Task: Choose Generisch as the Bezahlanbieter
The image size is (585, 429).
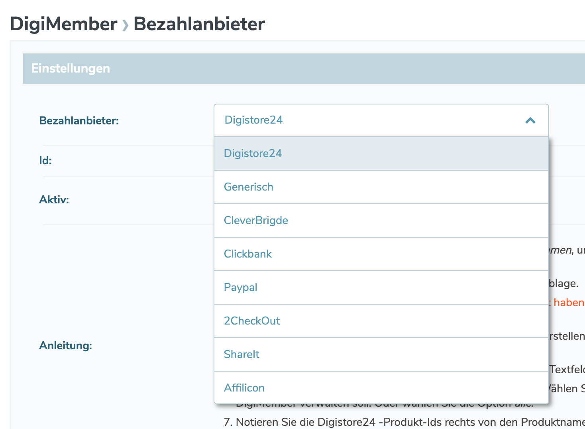Action: pos(249,187)
